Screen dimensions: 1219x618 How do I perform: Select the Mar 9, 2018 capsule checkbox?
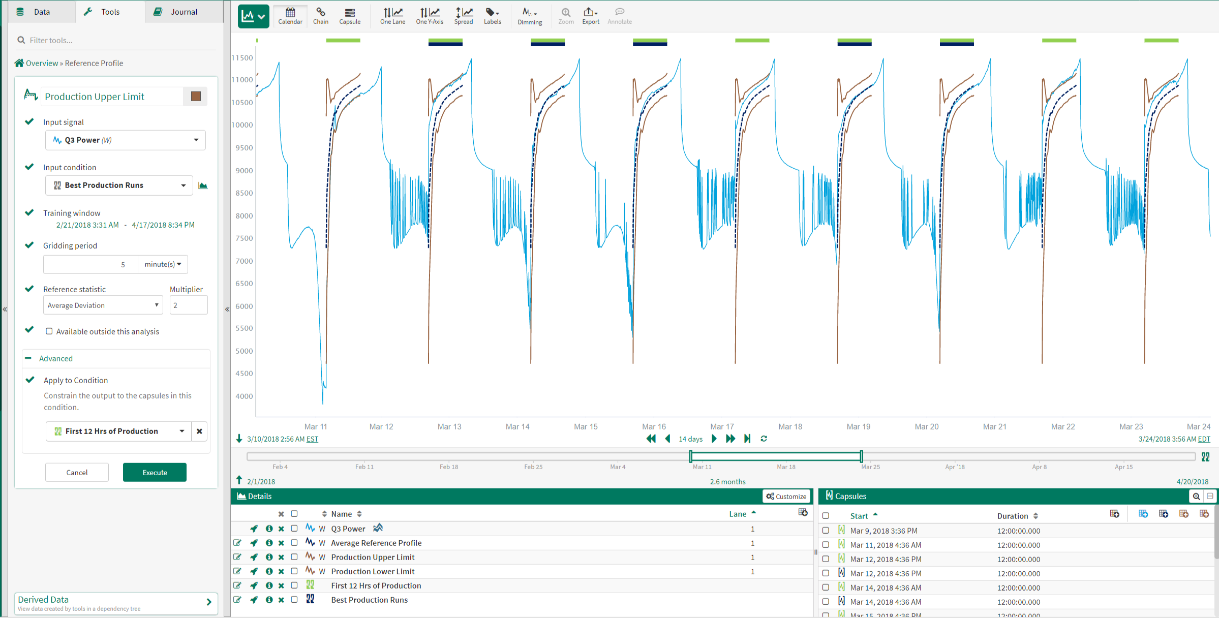pyautogui.click(x=826, y=531)
